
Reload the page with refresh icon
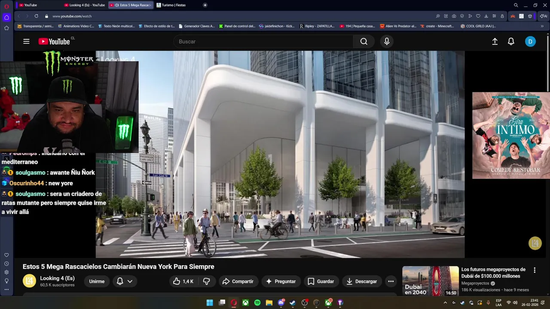(36, 16)
